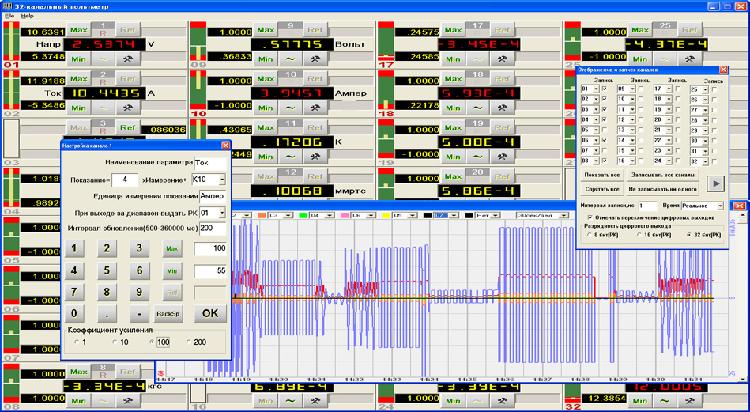Toggle the wave (~) button of channel 01
This screenshot has width=750, height=412.
pos(103,59)
